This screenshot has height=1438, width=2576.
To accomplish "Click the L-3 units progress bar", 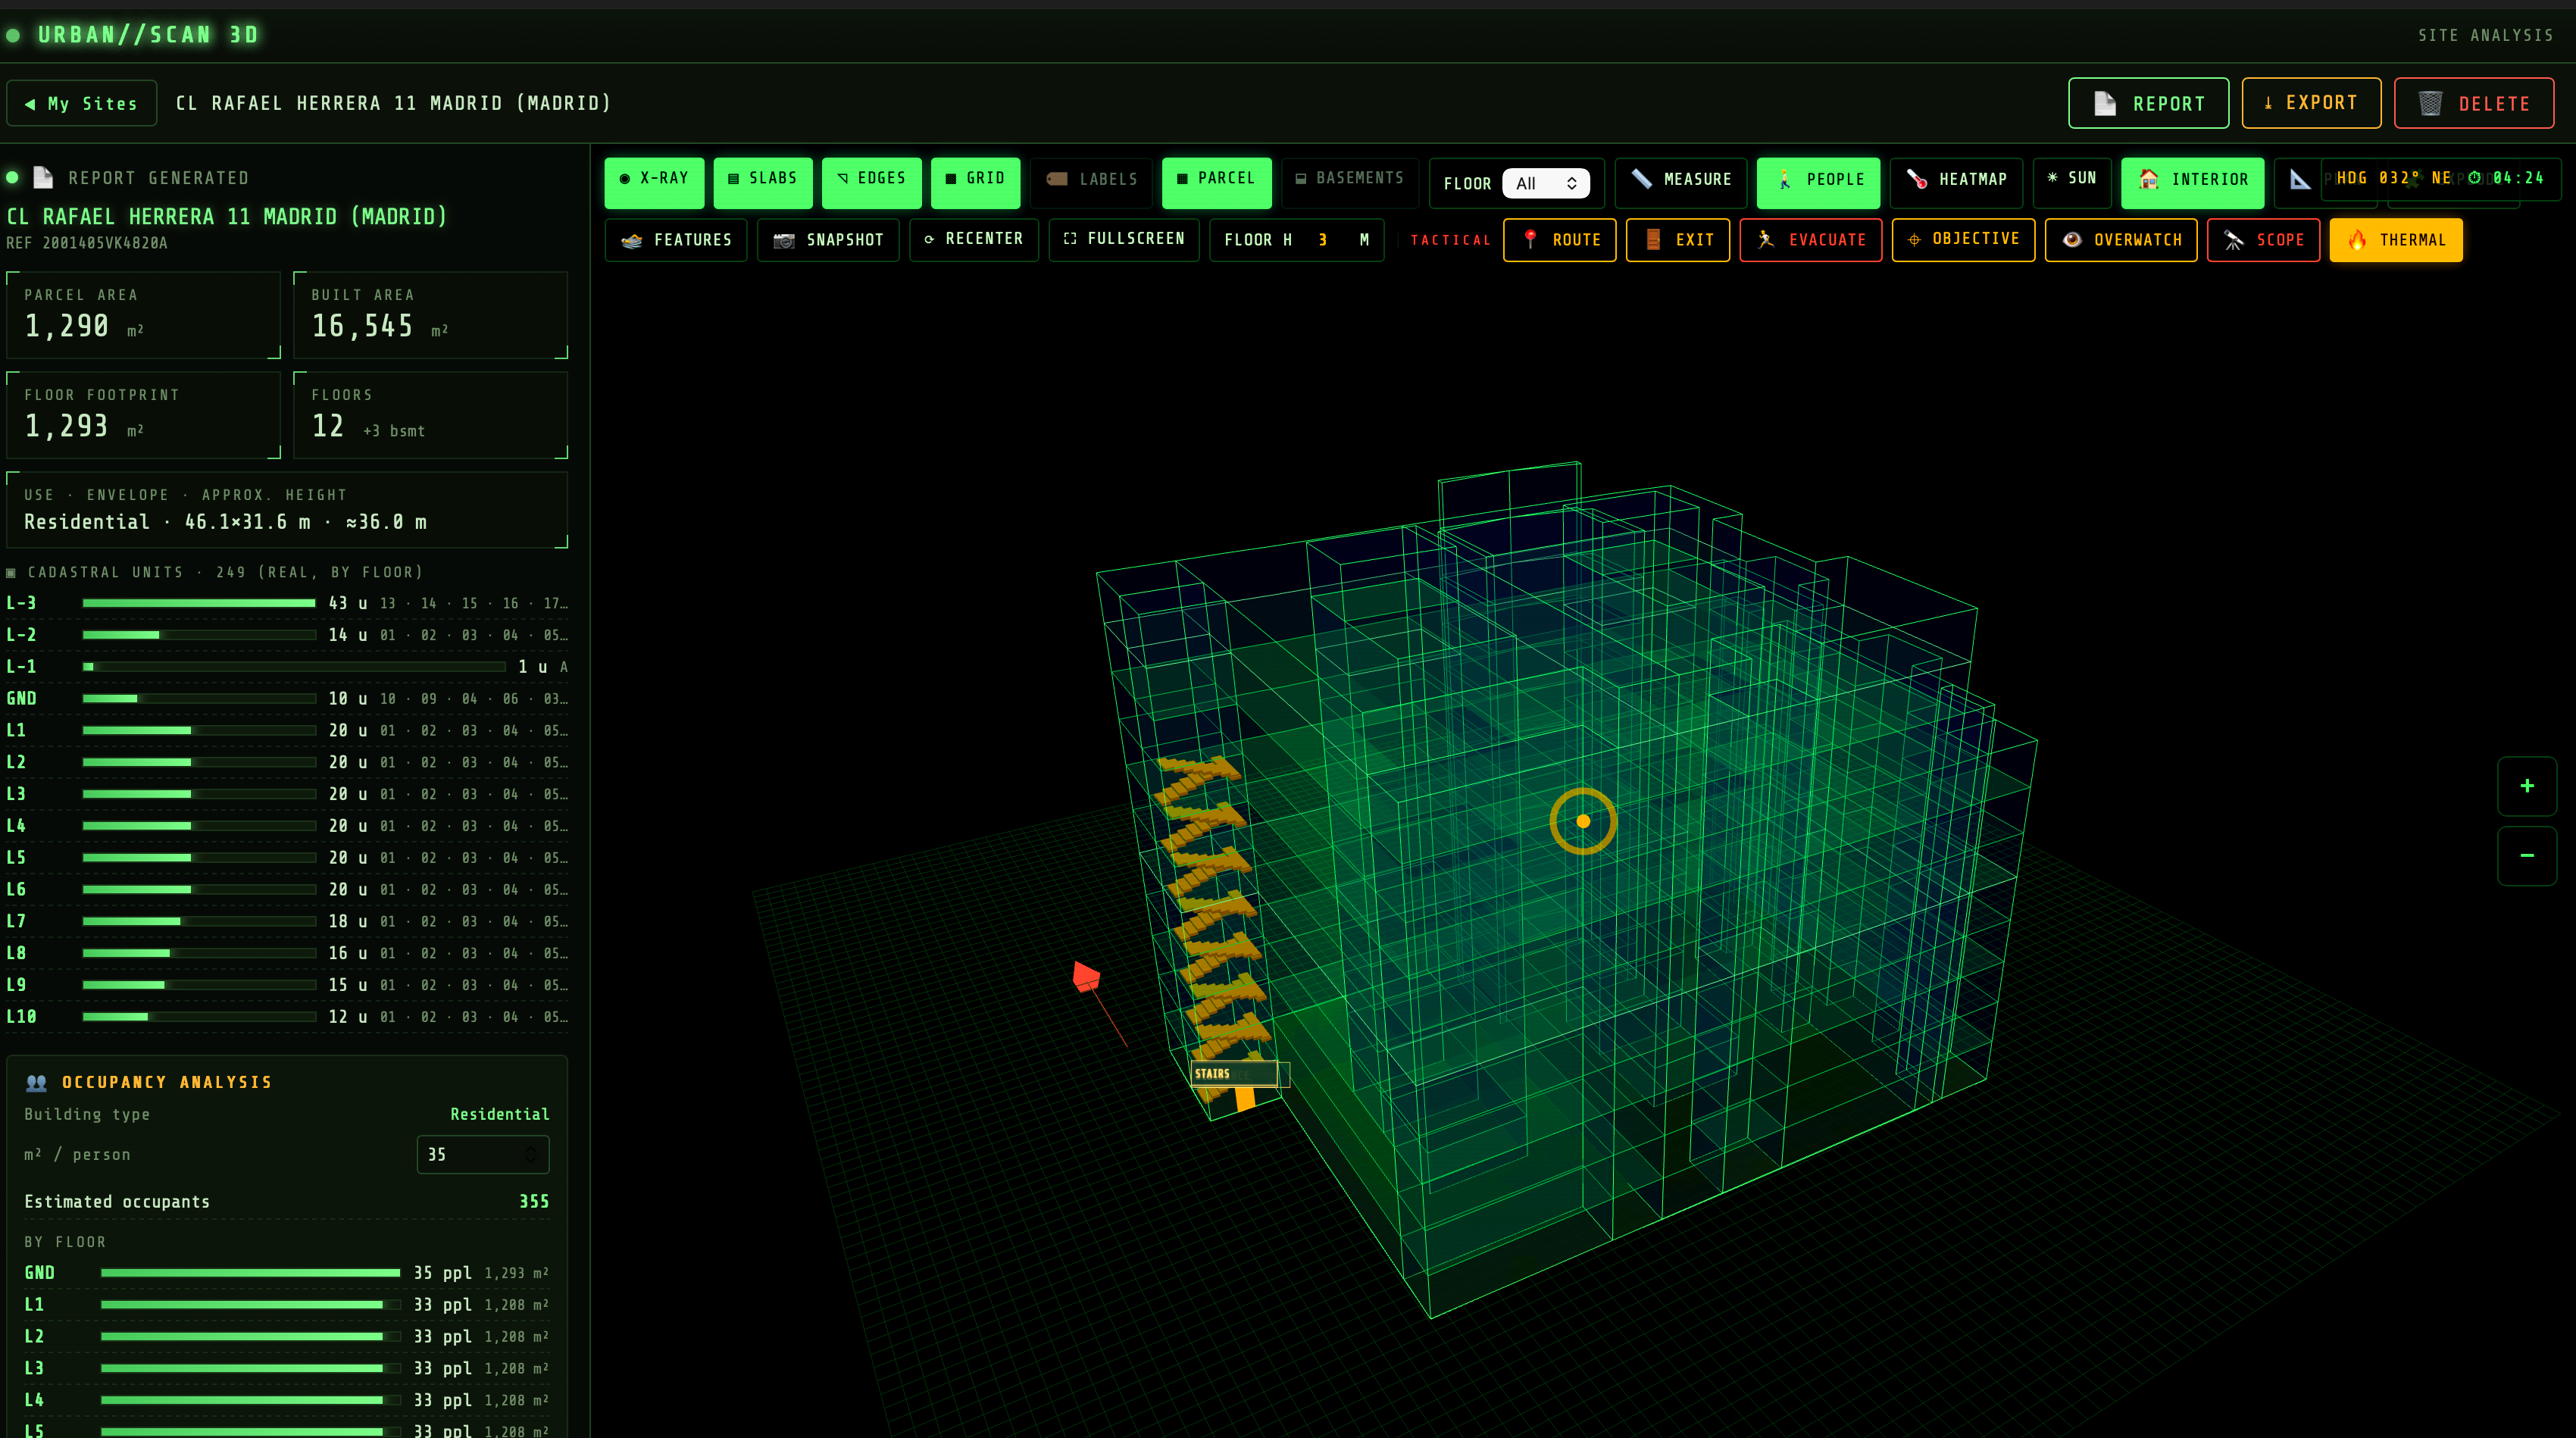I will click(x=199, y=603).
